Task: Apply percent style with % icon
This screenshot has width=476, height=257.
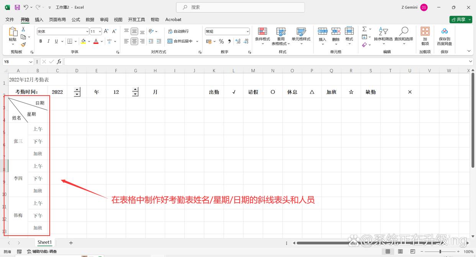Action: (x=221, y=41)
